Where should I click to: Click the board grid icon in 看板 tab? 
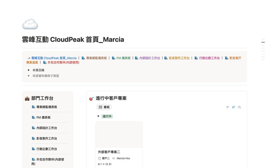pos(100,107)
